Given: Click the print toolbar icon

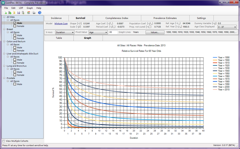Looking at the screenshot, I should [34, 12].
